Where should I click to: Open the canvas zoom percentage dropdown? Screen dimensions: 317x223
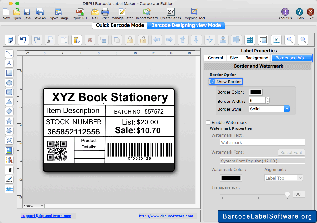click(33, 206)
